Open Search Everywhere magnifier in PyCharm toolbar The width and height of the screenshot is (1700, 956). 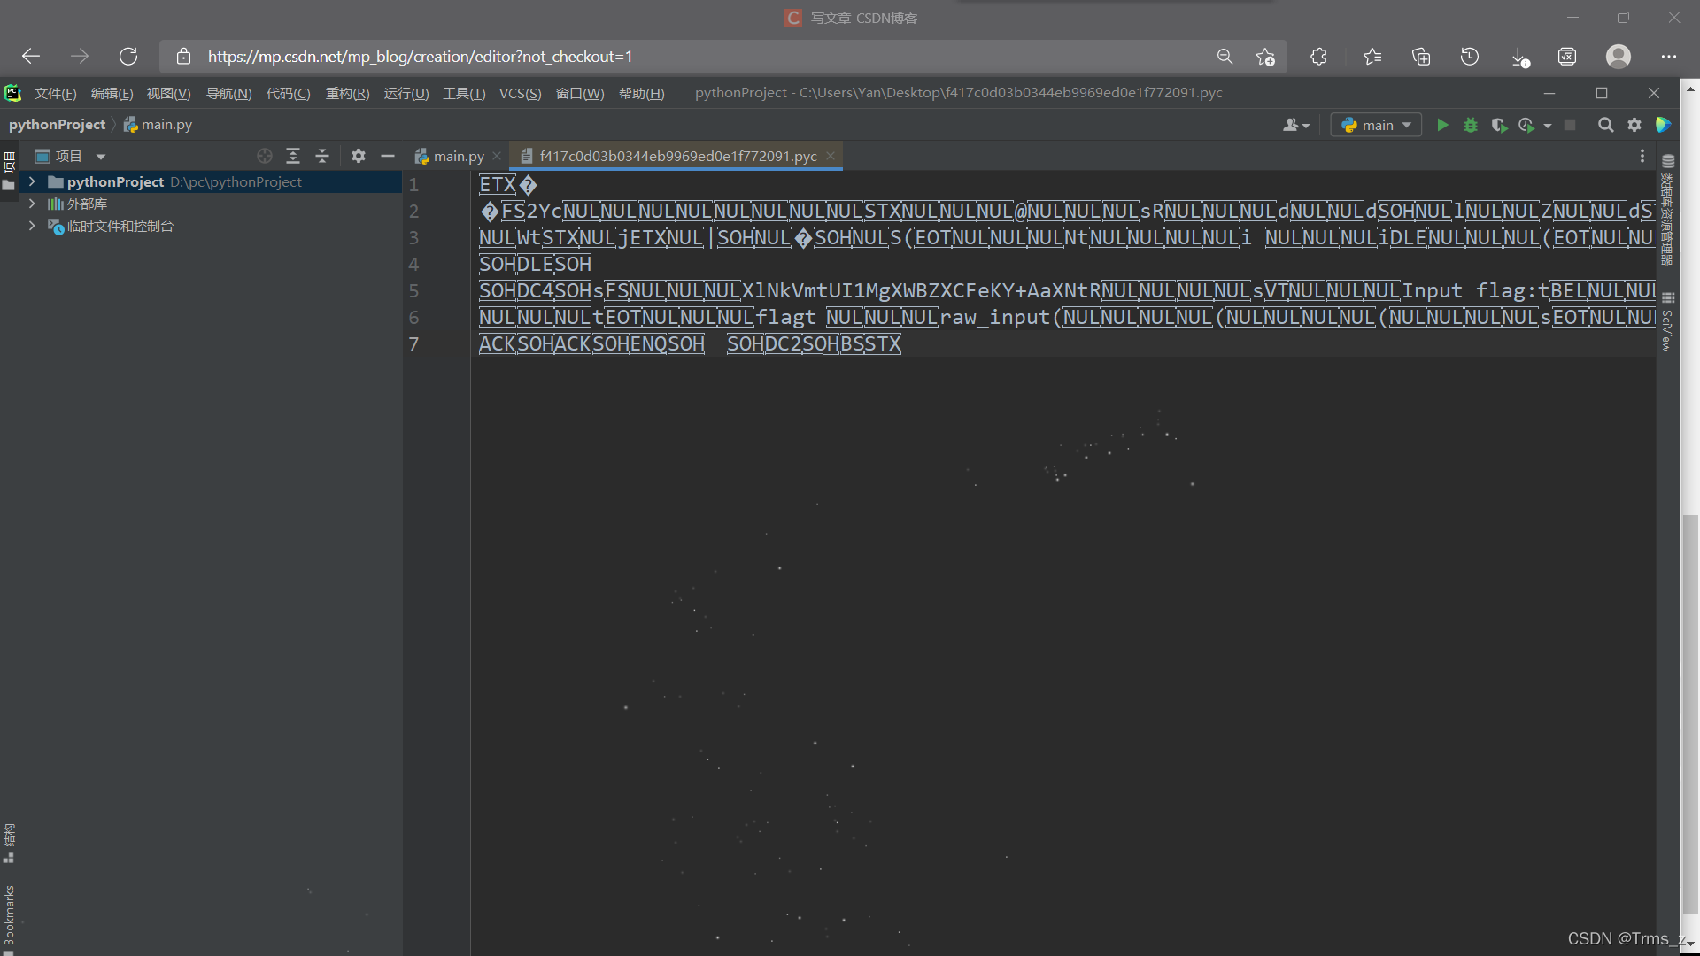(x=1605, y=125)
